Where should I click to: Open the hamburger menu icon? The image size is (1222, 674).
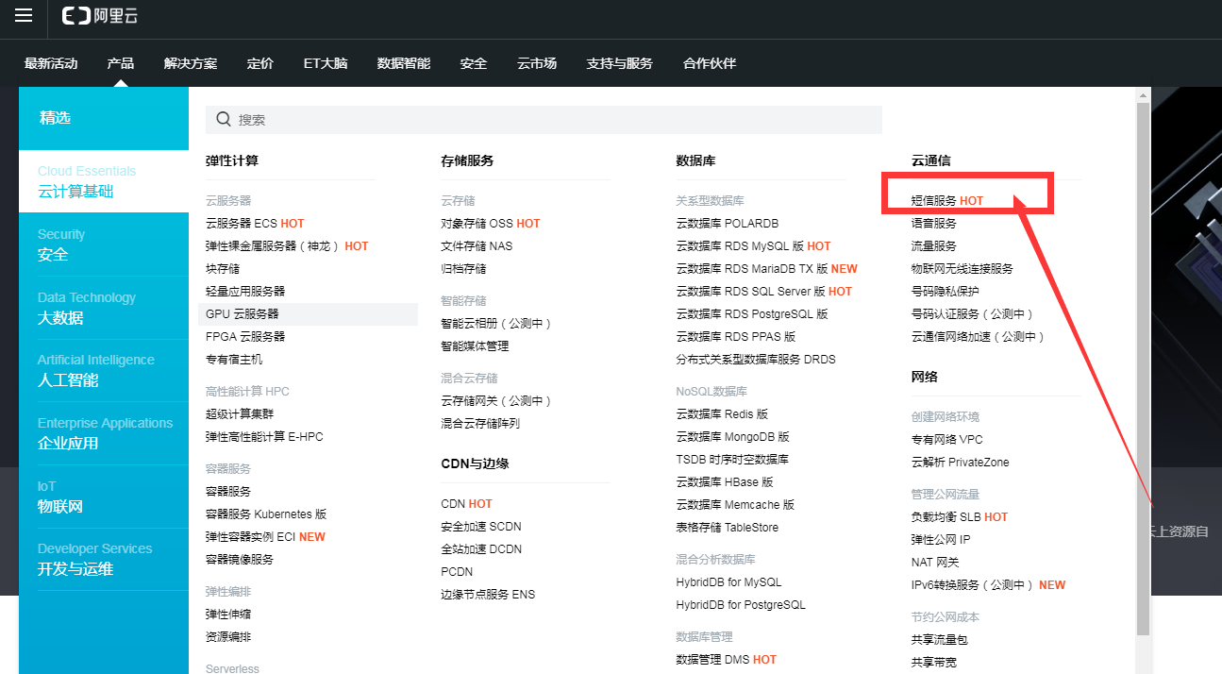(x=24, y=16)
